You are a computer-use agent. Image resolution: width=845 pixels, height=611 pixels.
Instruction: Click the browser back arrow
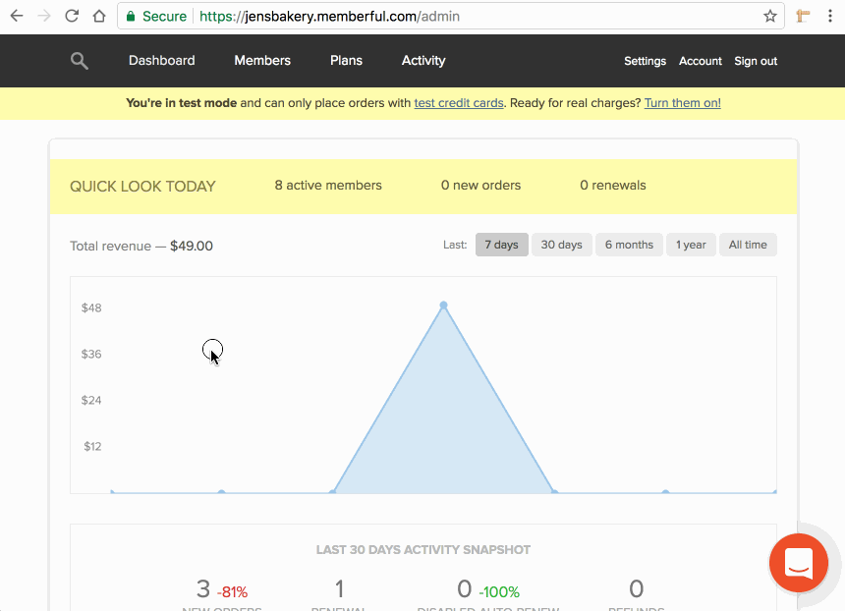point(16,16)
